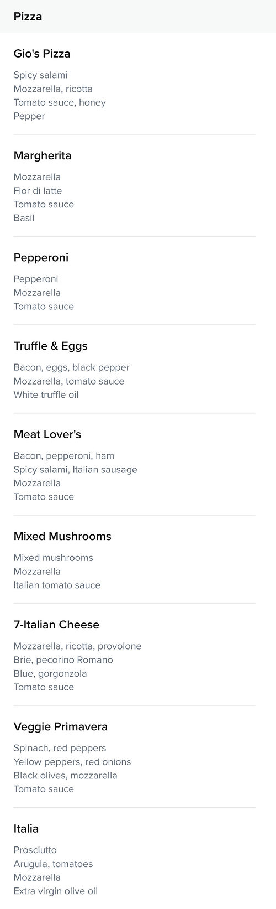Screen dimensions: 276x909
Task: Open the Margherita pizza item
Action: (x=43, y=156)
